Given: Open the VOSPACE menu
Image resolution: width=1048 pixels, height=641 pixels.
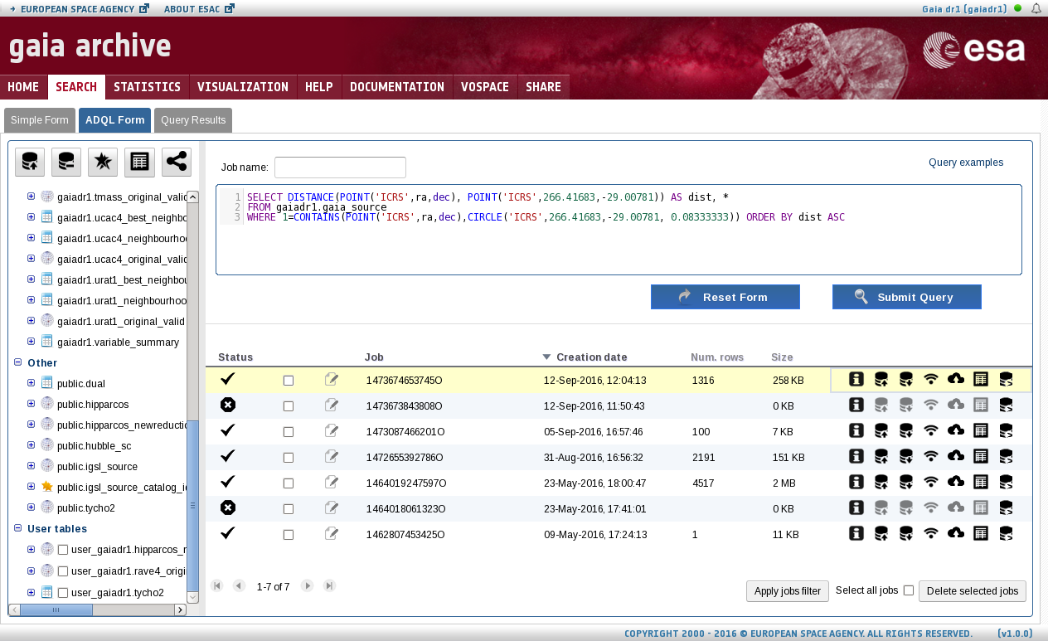Looking at the screenshot, I should pyautogui.click(x=485, y=87).
